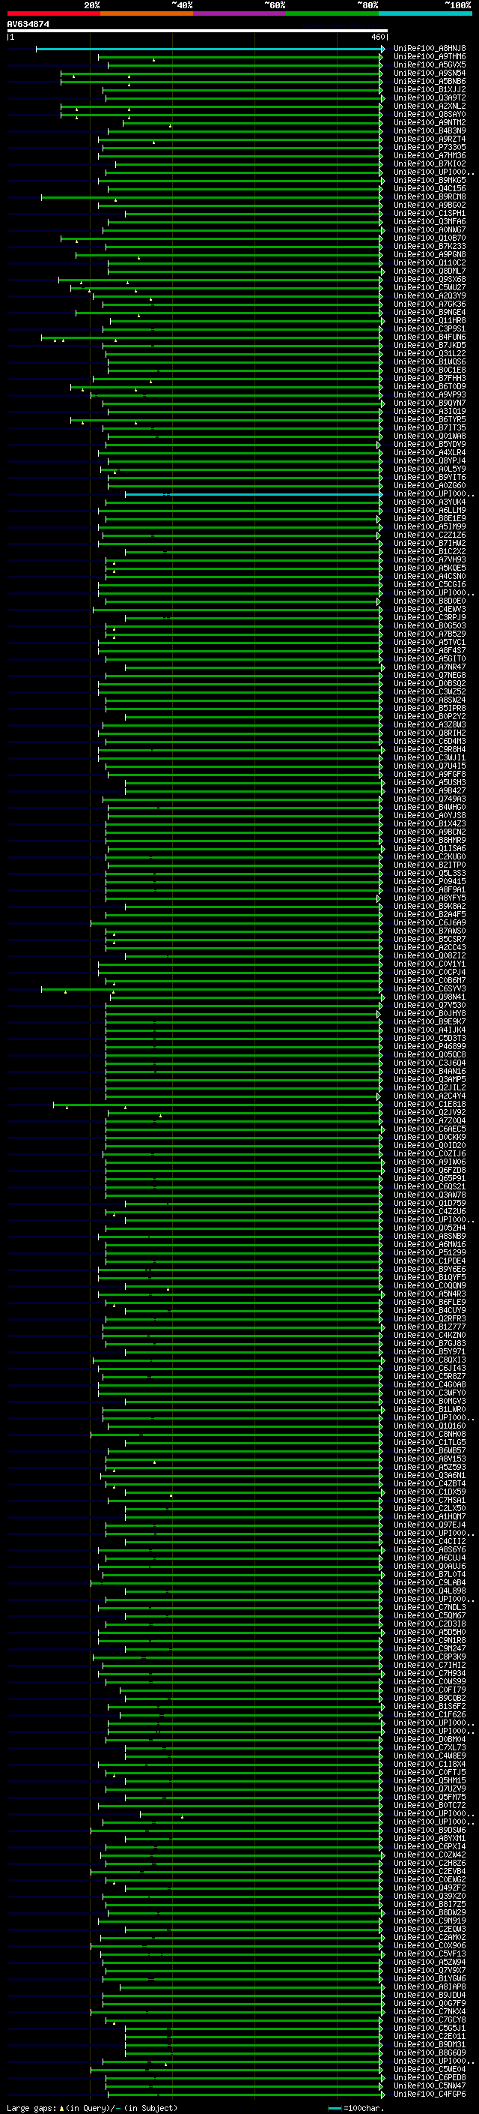The height and width of the screenshot is (2114, 479).
Task: Click hit label UniRef100_Q98N41
Action: [430, 997]
